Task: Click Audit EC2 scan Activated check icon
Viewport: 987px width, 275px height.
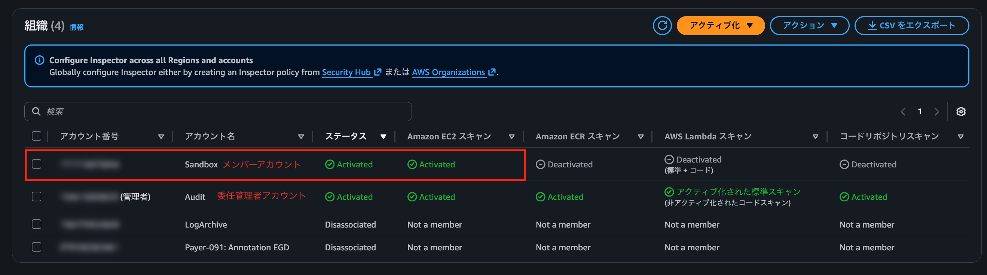Action: [412, 197]
